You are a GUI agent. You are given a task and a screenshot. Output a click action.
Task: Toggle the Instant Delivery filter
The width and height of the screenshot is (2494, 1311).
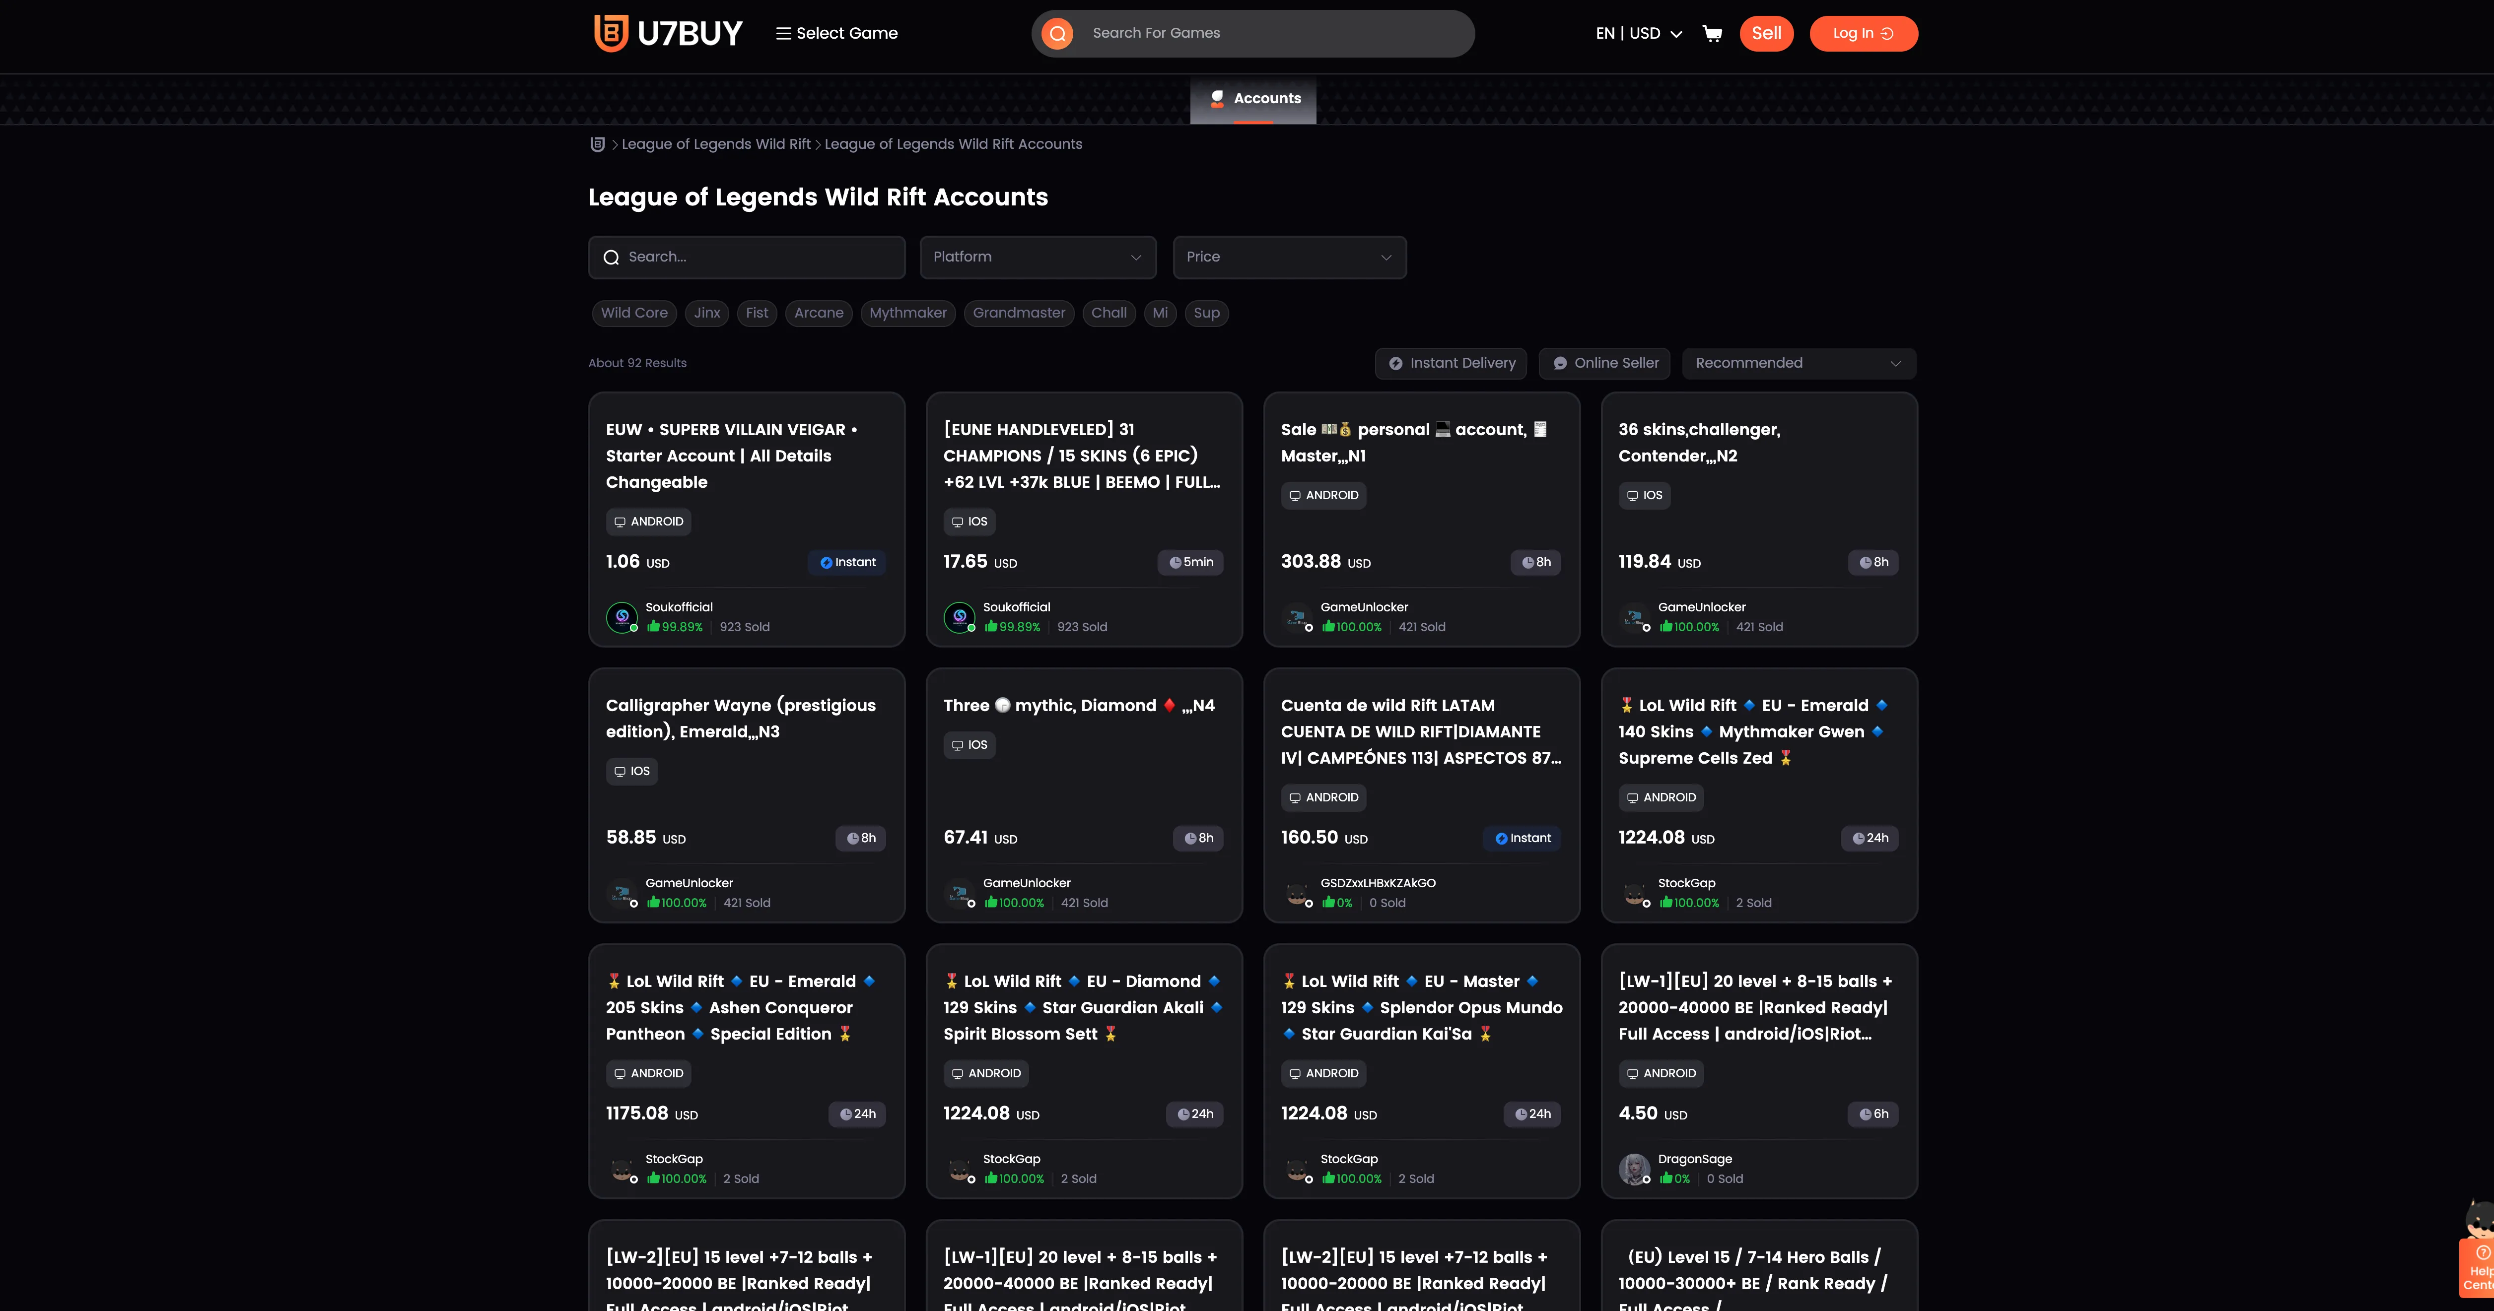1451,364
